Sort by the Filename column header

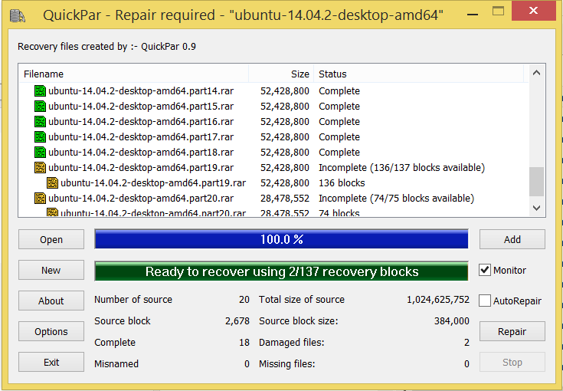133,74
